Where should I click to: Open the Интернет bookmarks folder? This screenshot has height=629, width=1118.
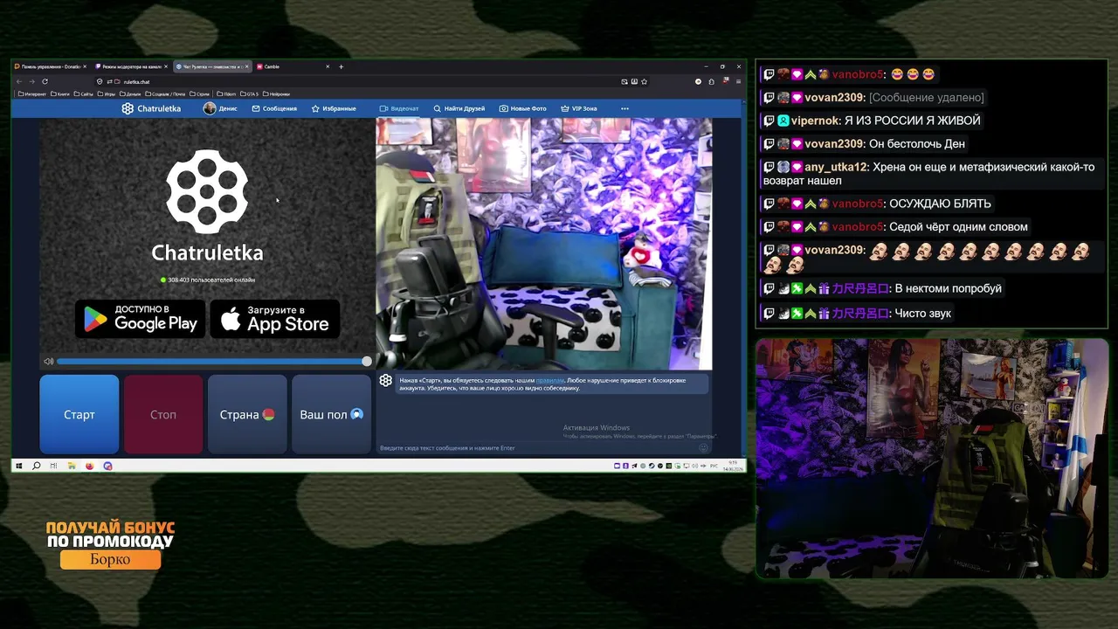(x=32, y=93)
